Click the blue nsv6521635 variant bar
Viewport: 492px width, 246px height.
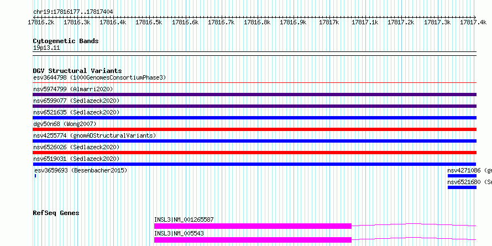254,118
